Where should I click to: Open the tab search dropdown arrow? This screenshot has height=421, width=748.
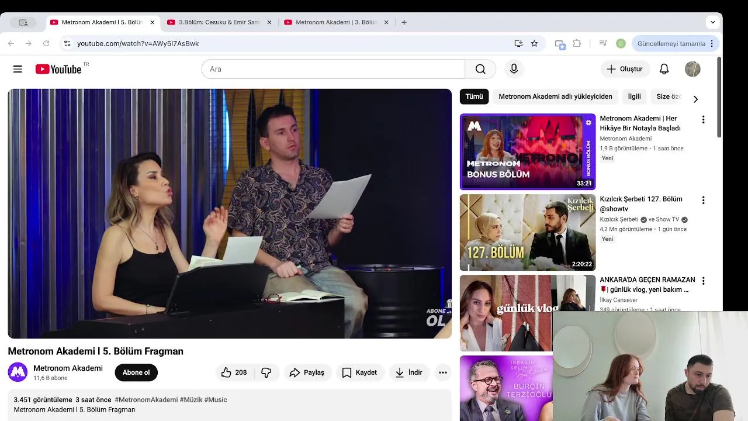tap(712, 22)
